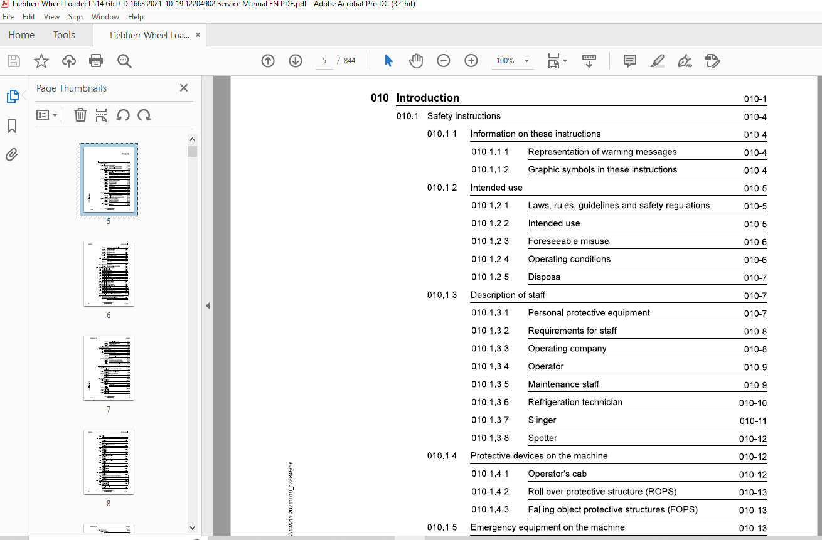Zoom out with minus icon
This screenshot has height=540, width=822.
click(444, 61)
